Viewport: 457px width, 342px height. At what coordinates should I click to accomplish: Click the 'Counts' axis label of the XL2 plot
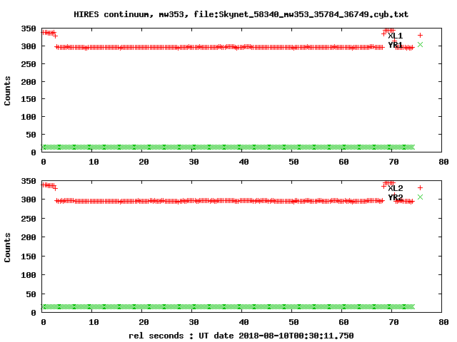[7, 247]
